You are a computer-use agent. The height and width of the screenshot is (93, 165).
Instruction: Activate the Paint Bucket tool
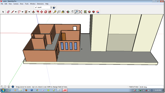(x=63, y=12)
